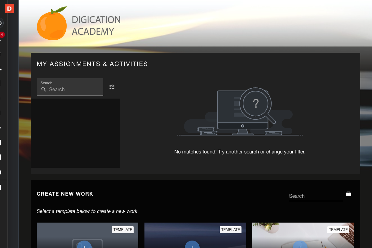
Task: Click the TEMPLATE label on laptop thumbnail
Action: (x=338, y=230)
